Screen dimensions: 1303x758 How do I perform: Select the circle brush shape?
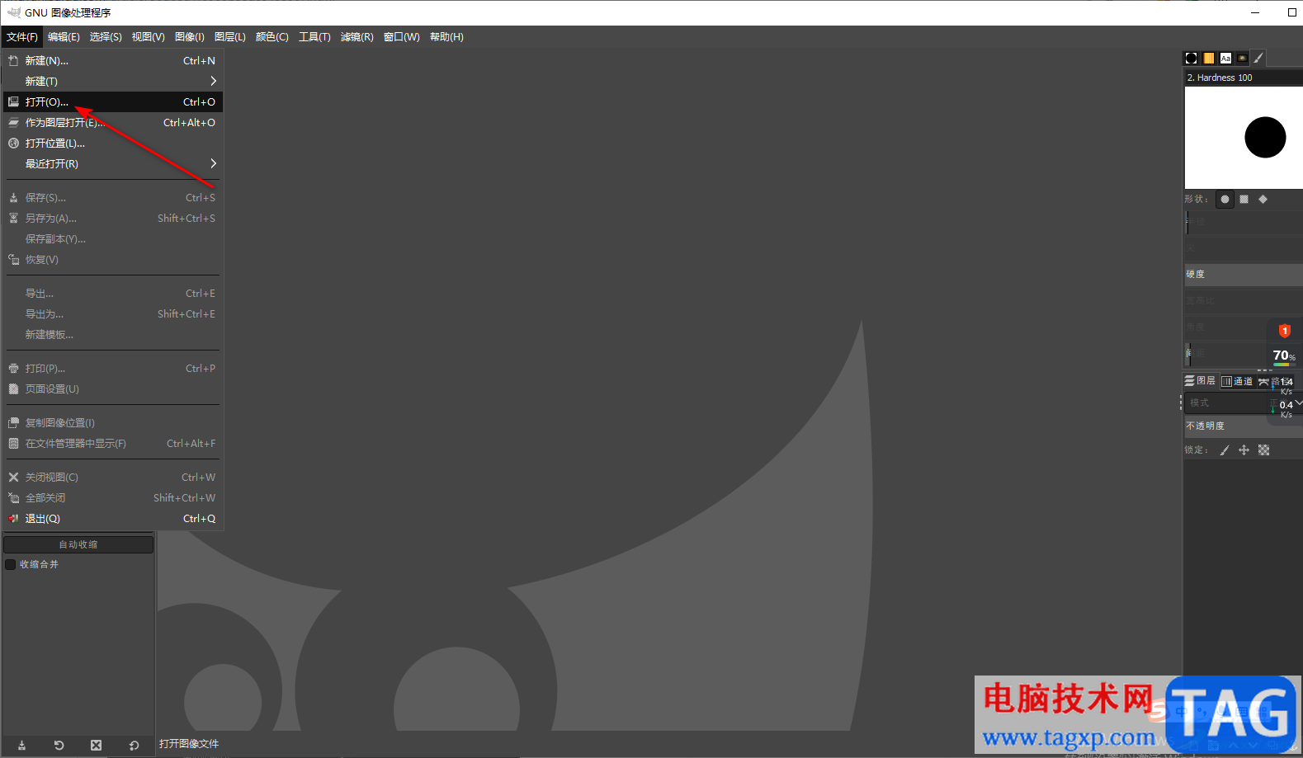click(x=1225, y=199)
